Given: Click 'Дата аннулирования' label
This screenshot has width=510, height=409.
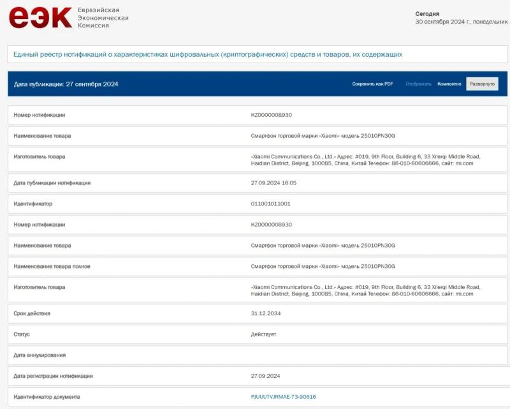Looking at the screenshot, I should pyautogui.click(x=40, y=355).
